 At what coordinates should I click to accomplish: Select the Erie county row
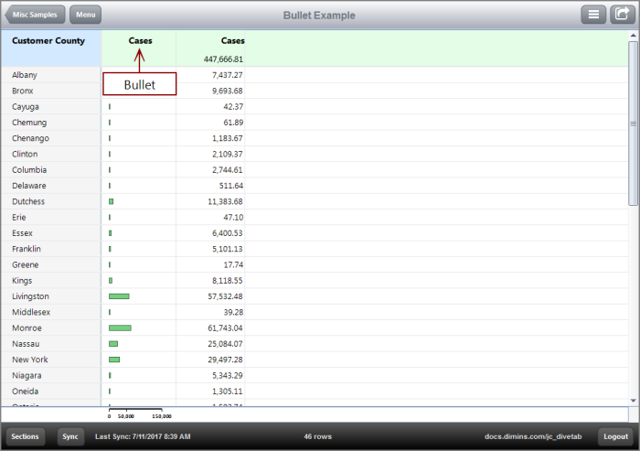(x=315, y=218)
